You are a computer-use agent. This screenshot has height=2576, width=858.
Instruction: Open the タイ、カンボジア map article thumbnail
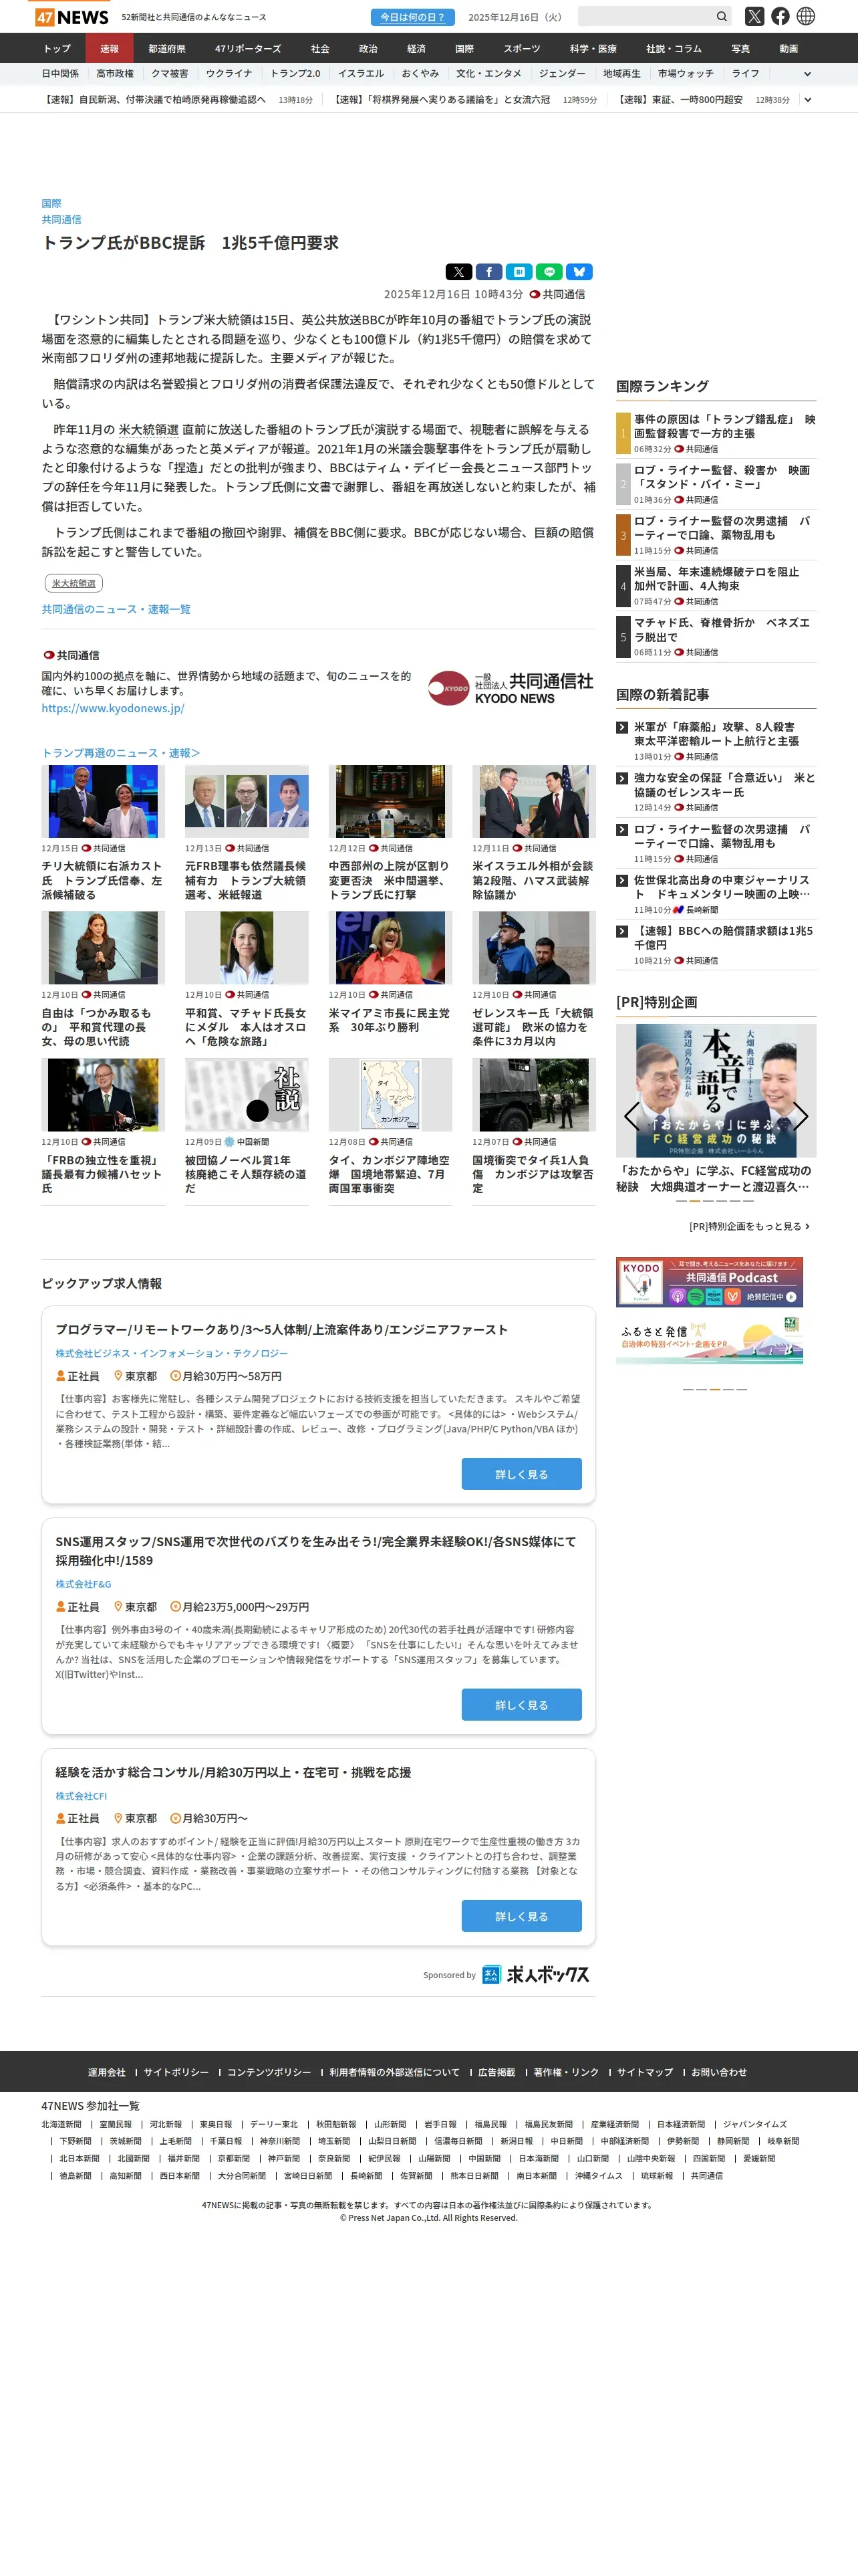click(390, 1095)
